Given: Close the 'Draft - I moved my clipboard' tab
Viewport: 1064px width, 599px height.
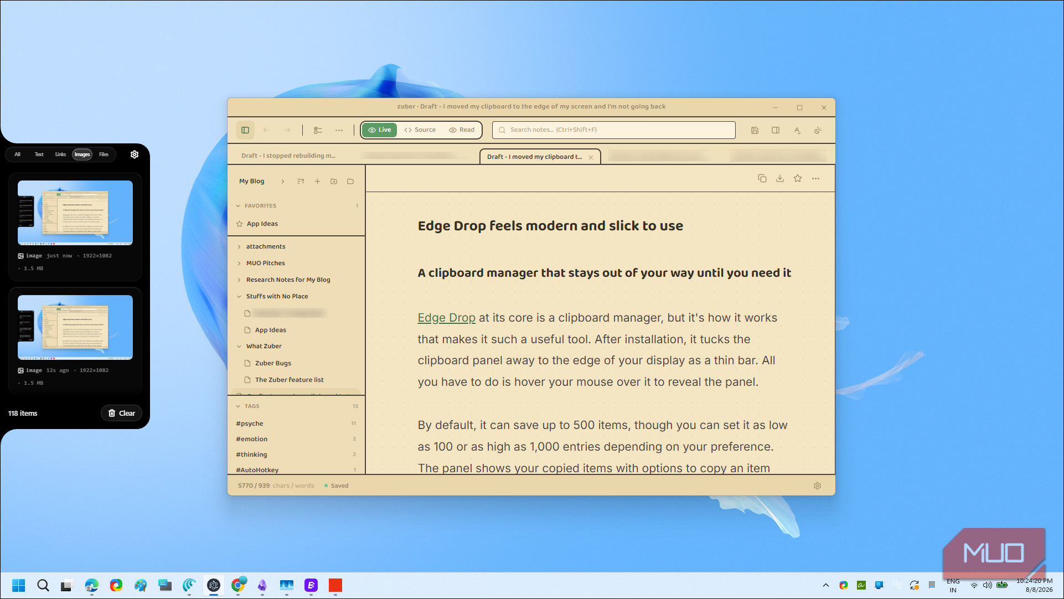Looking at the screenshot, I should coord(591,157).
